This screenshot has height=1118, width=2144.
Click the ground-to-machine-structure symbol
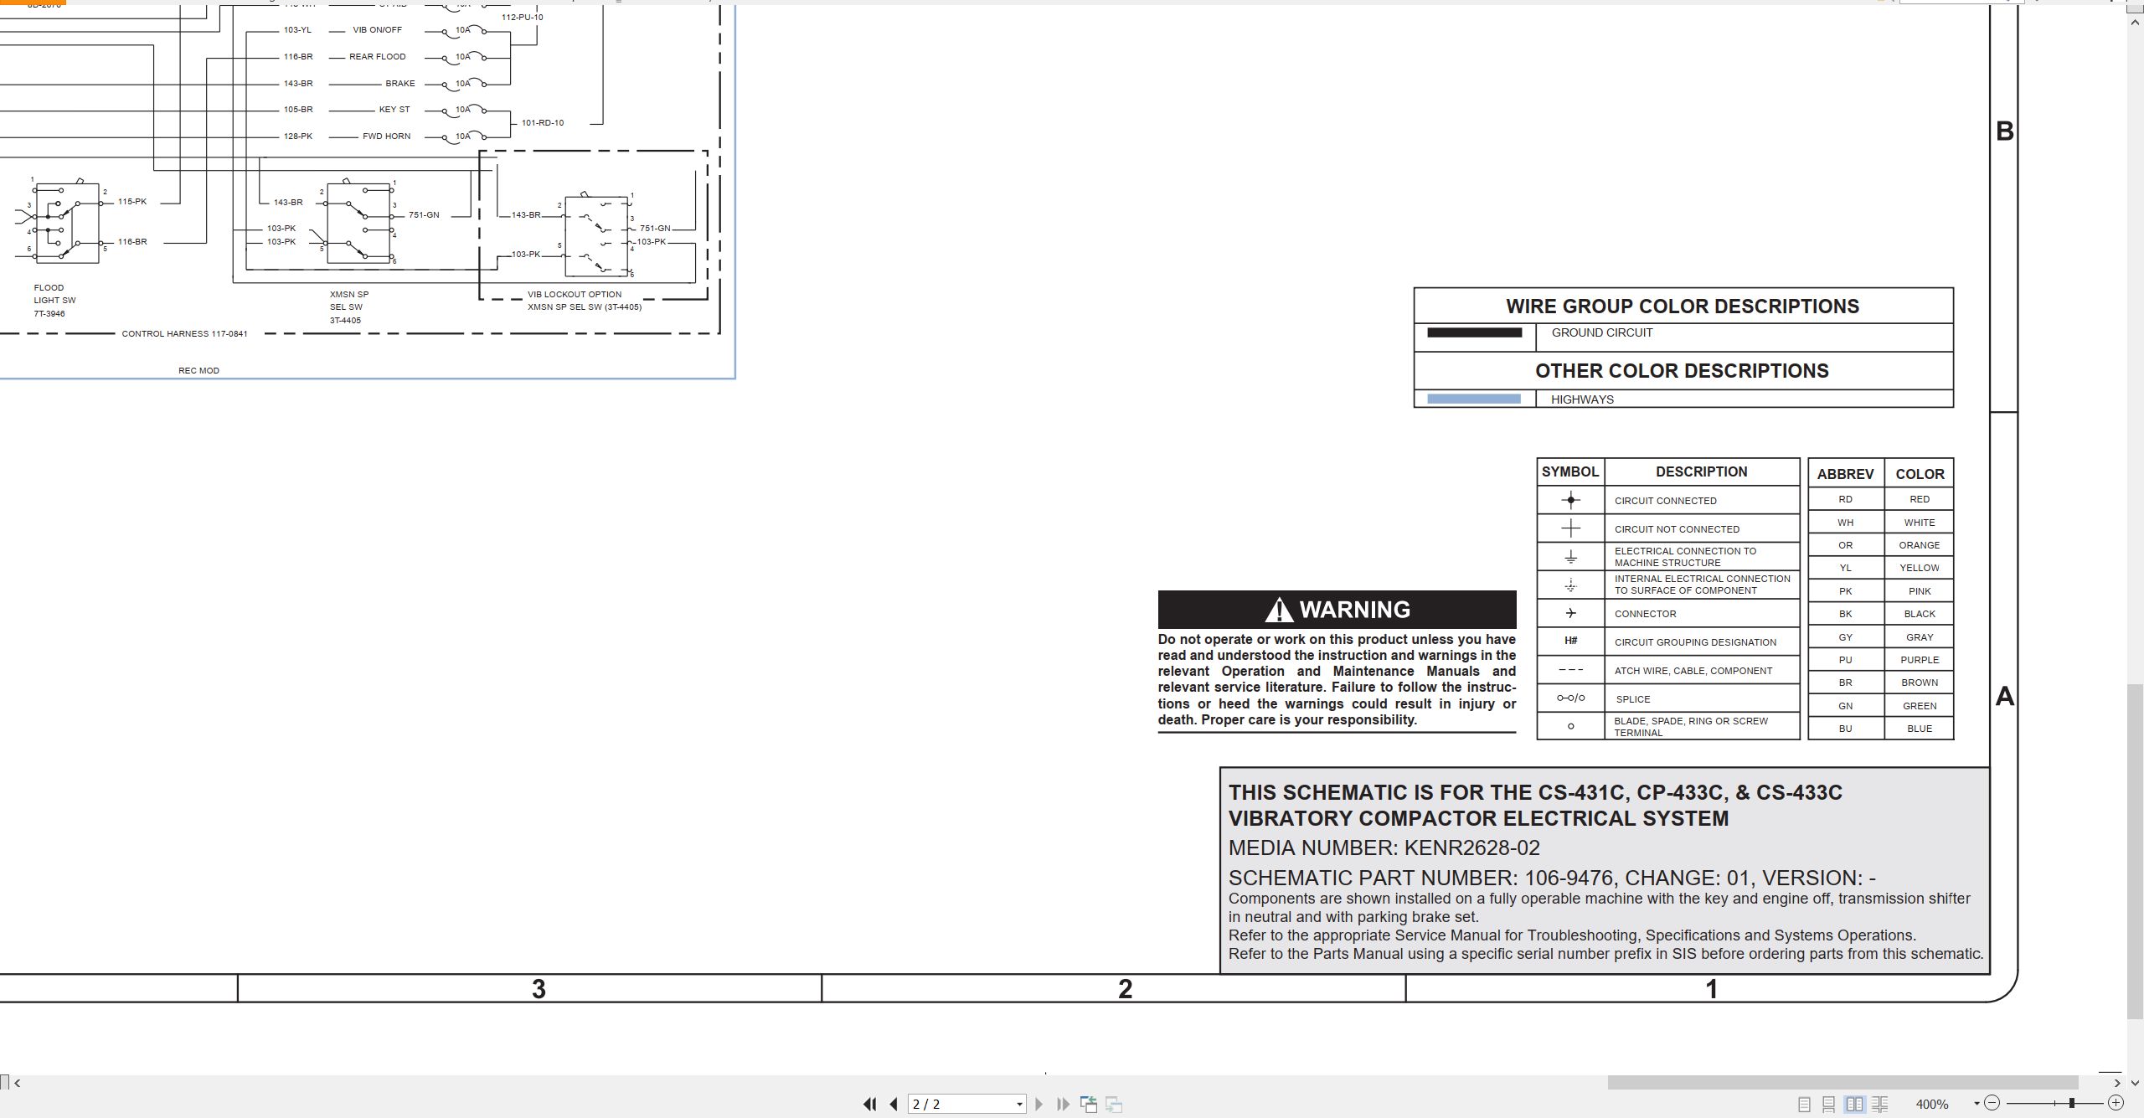point(1570,557)
